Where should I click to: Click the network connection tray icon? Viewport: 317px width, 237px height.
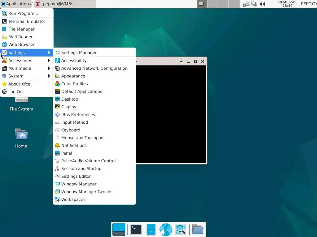(x=254, y=4)
